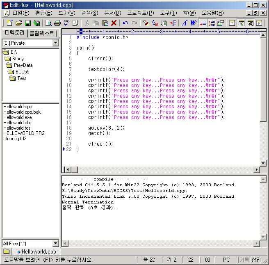This screenshot has width=269, height=265.
Task: Toggle insert mode via 삽입 in status bar
Action: [x=256, y=260]
